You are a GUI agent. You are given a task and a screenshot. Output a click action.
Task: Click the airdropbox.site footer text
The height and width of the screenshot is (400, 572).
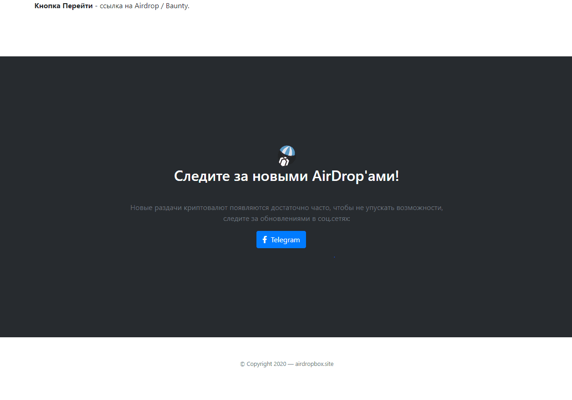click(x=314, y=364)
